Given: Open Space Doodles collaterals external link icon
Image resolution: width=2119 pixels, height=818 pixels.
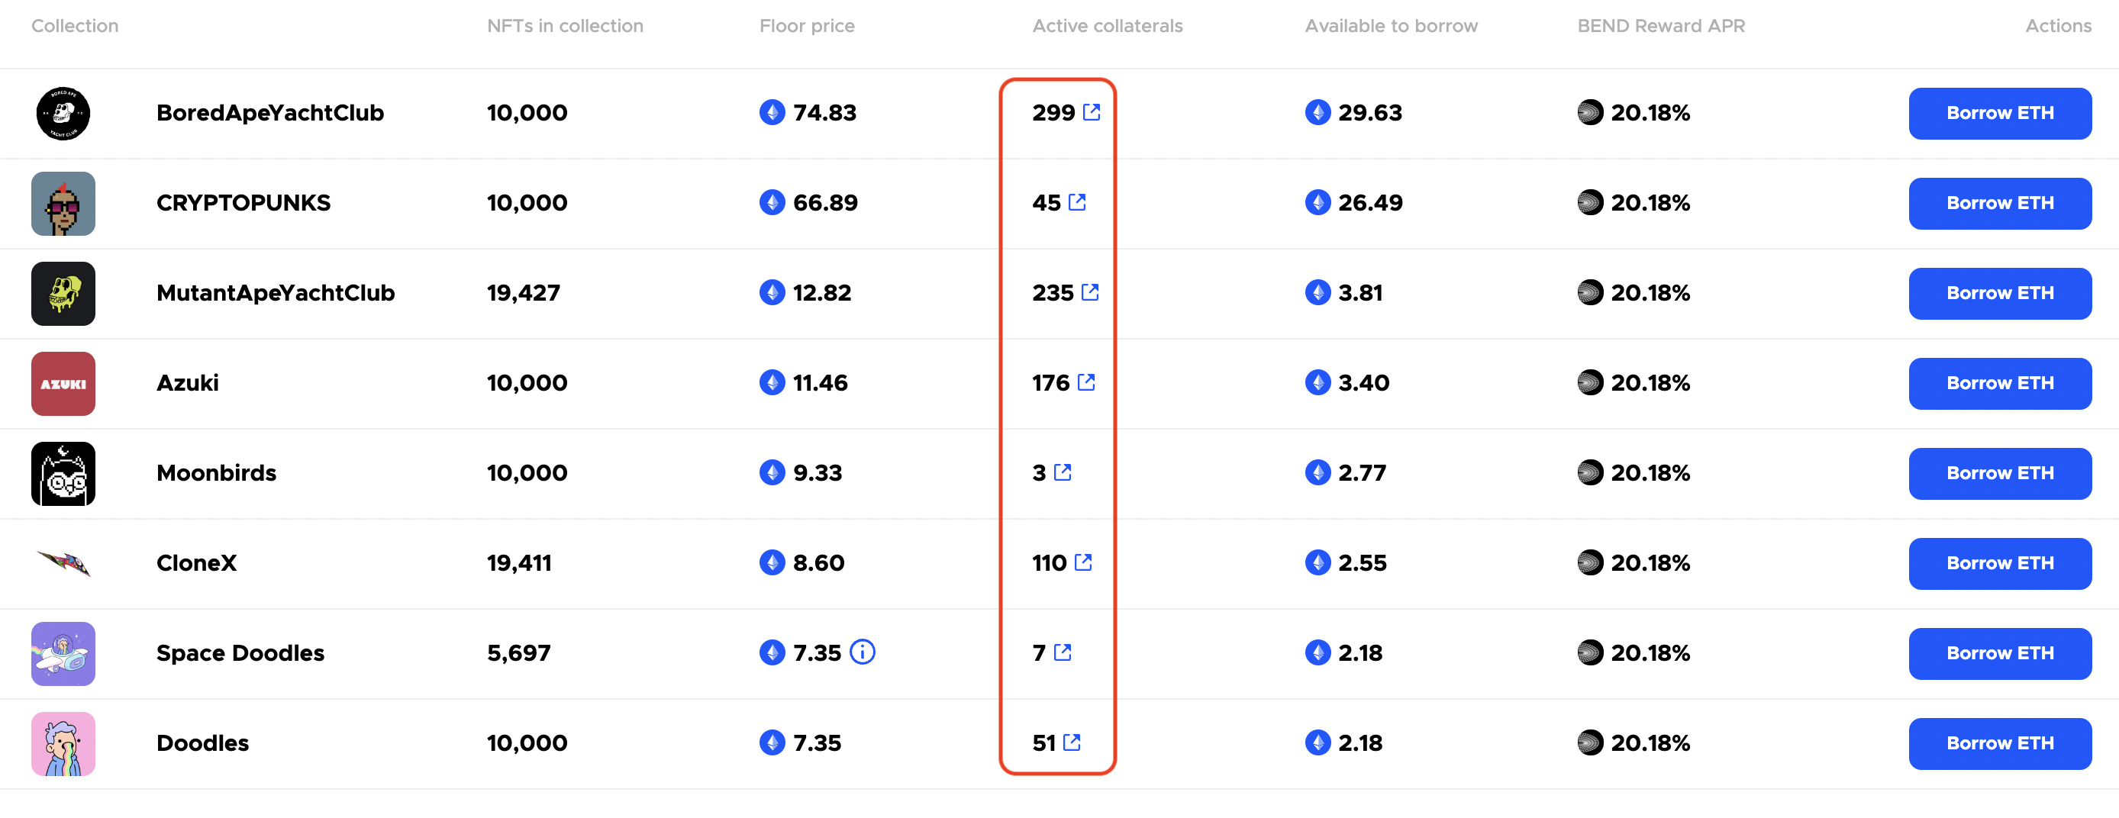Looking at the screenshot, I should 1062,652.
